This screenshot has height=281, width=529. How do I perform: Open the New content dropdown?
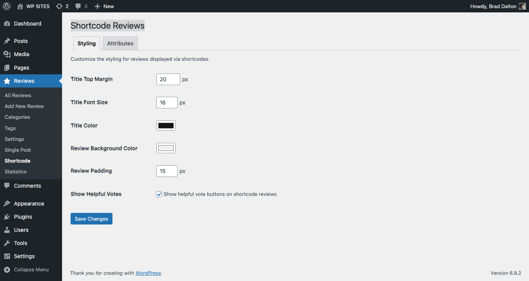(104, 6)
